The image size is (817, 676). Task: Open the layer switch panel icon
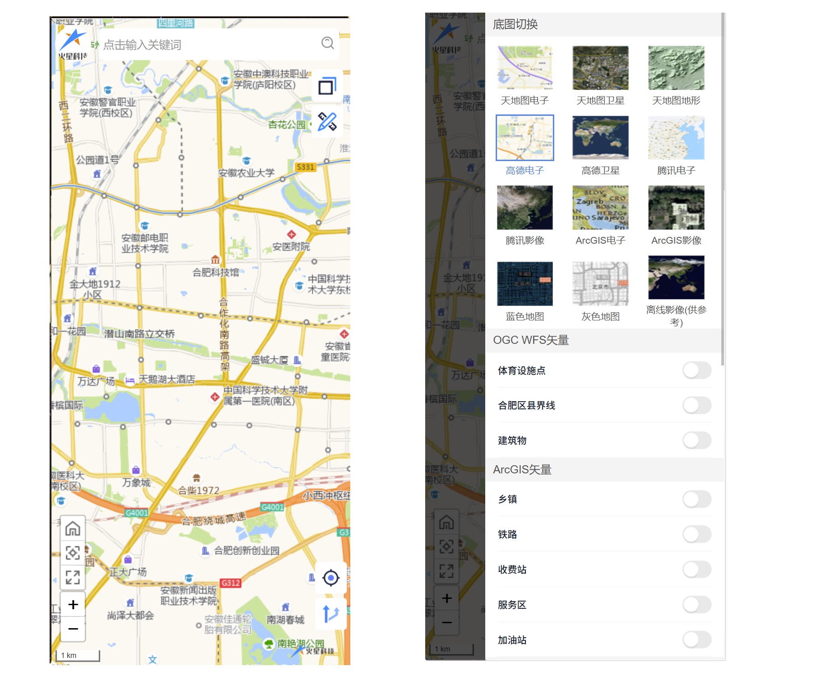point(327,86)
